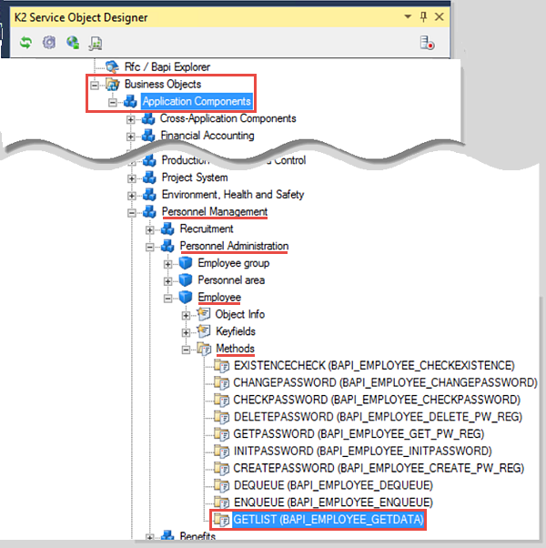Expand the Recruitment node
This screenshot has height=548, width=546.
click(150, 228)
